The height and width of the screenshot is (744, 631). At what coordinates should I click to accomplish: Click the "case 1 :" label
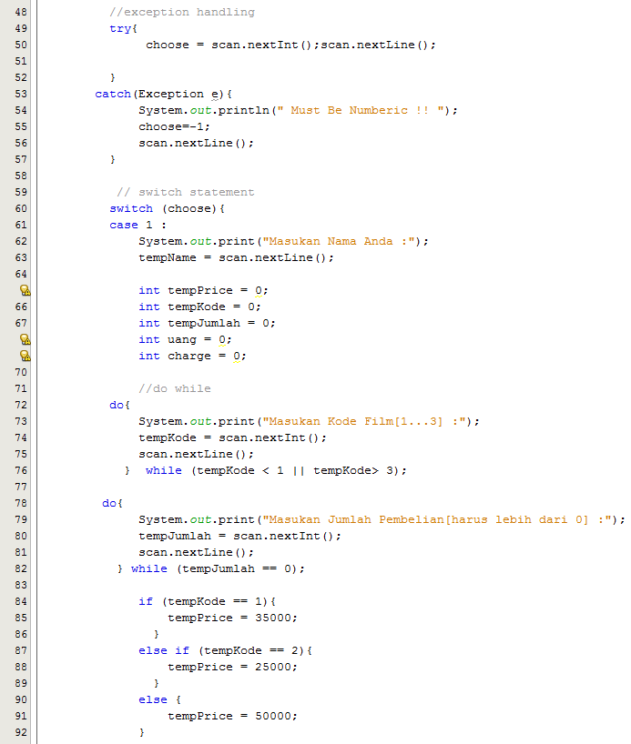point(137,225)
